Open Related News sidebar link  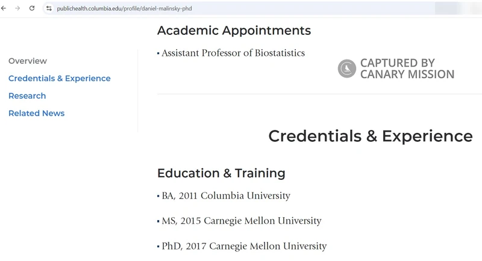[x=36, y=113]
